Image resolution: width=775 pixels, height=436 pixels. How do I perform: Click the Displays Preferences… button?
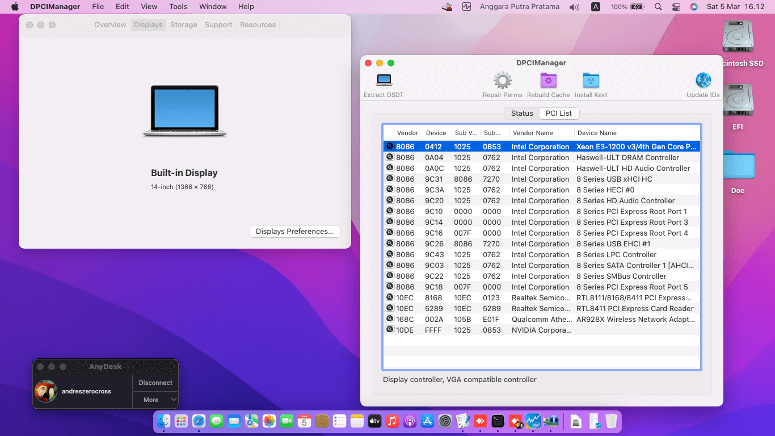tap(295, 232)
